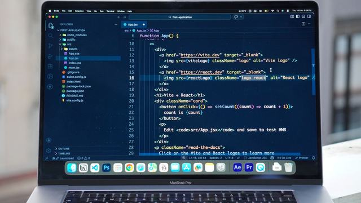Open the Run menu
The image size is (361, 203).
(x=102, y=11)
